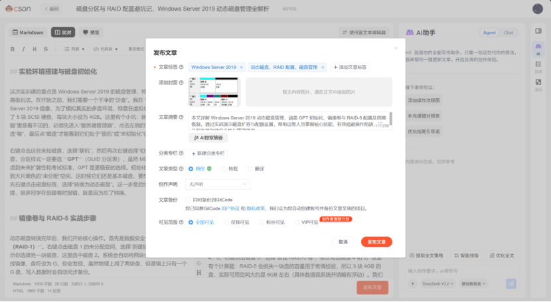Viewport: 551px width, 302px height.
Task: Click 取消 in the dialog
Action: click(x=343, y=242)
